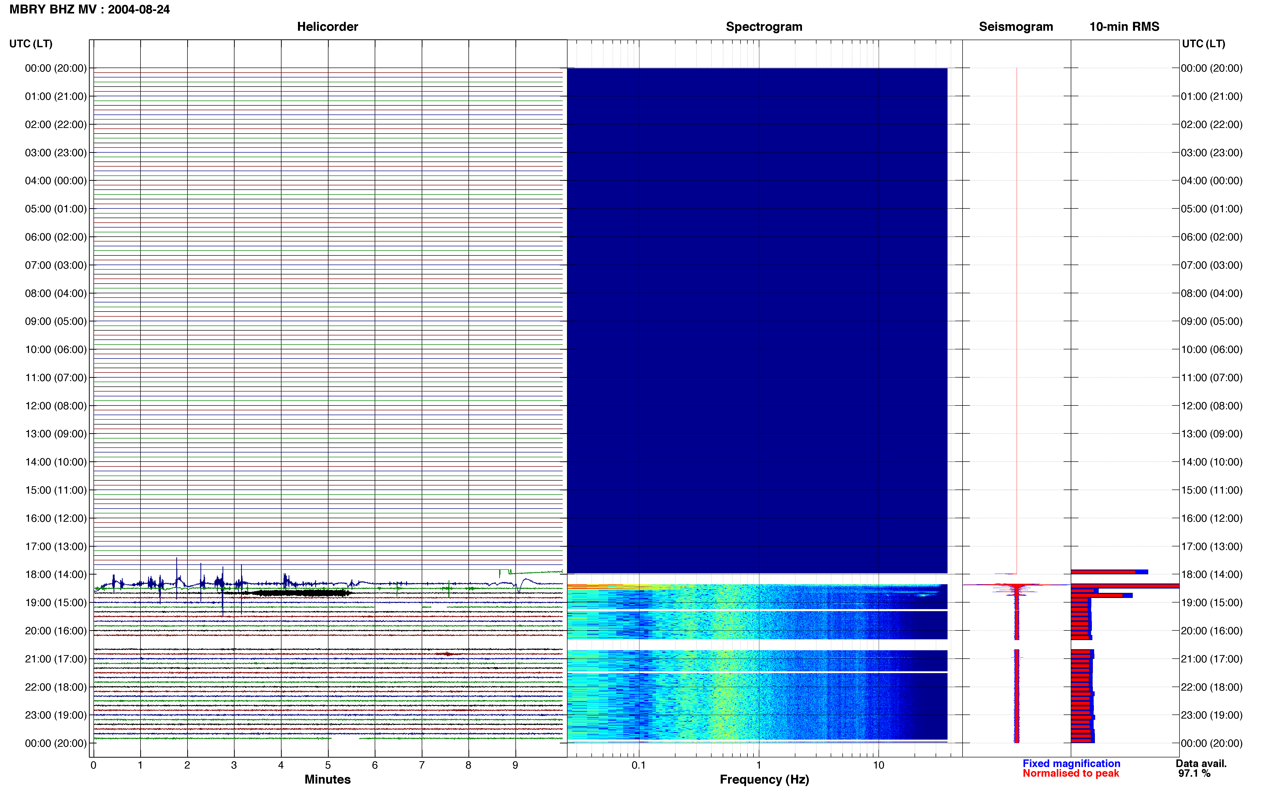The width and height of the screenshot is (1275, 797).
Task: Click left time label '22:00 (18:00)'
Action: [56, 687]
